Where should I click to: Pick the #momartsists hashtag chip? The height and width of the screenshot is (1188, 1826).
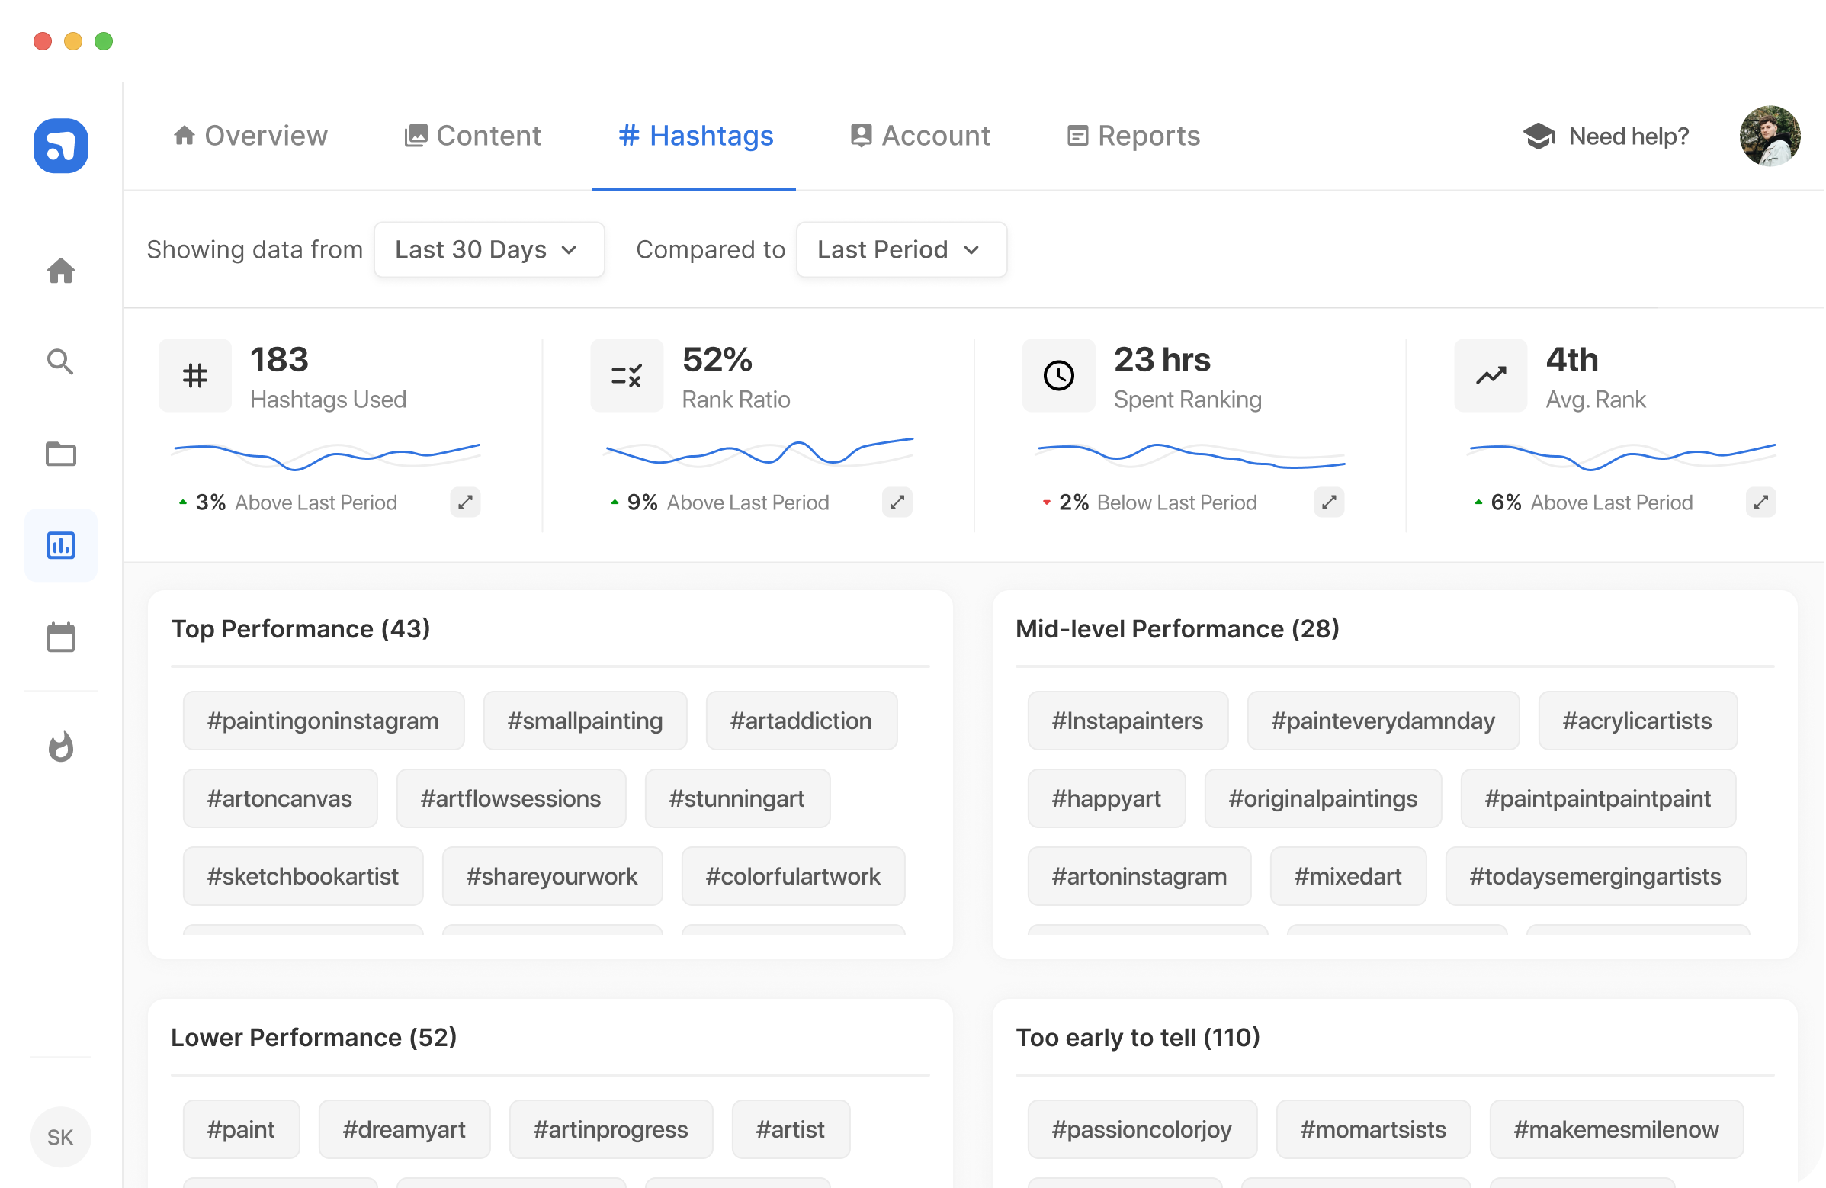pos(1372,1129)
